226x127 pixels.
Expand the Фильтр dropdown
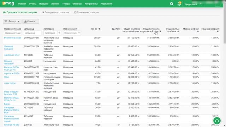point(12,21)
